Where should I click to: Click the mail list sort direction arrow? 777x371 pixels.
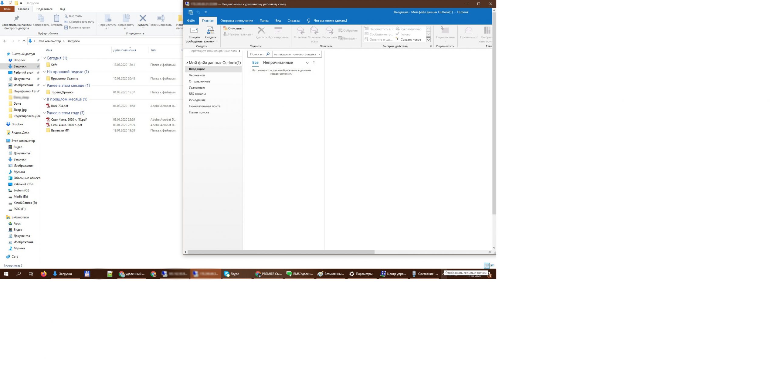pyautogui.click(x=314, y=63)
